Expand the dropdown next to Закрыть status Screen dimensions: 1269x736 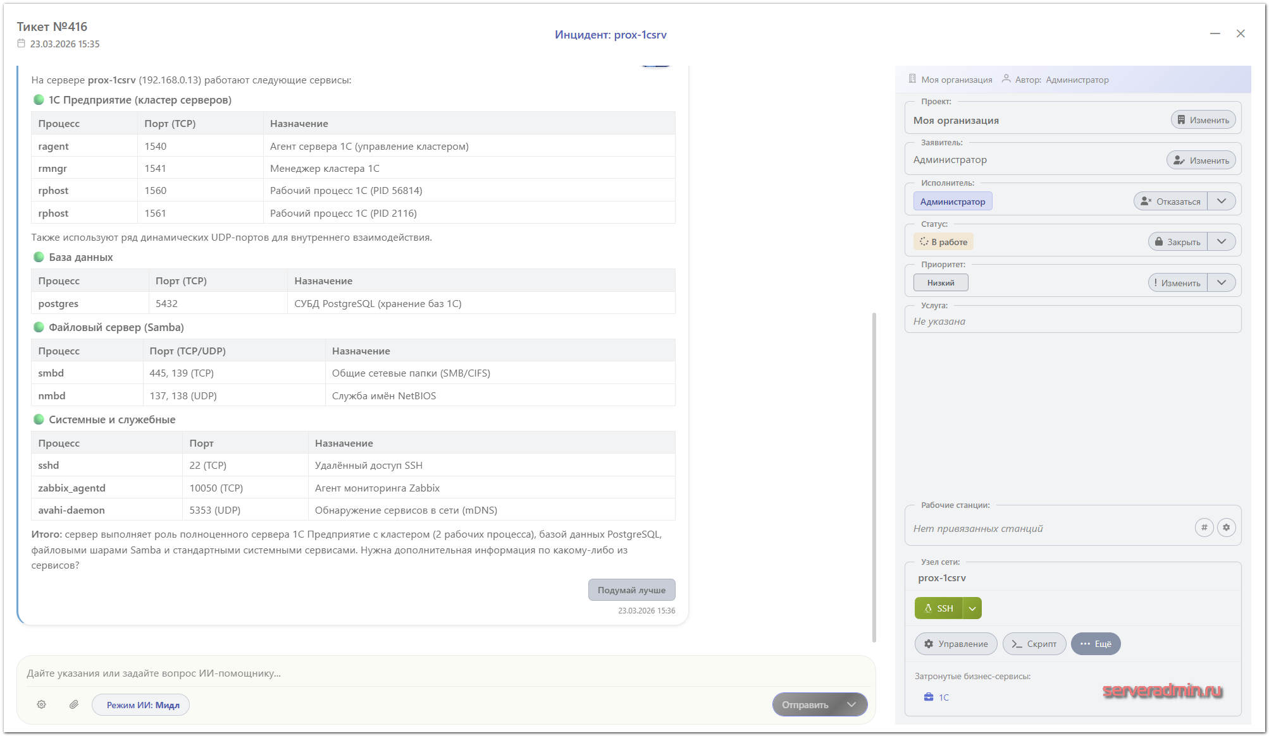point(1222,242)
